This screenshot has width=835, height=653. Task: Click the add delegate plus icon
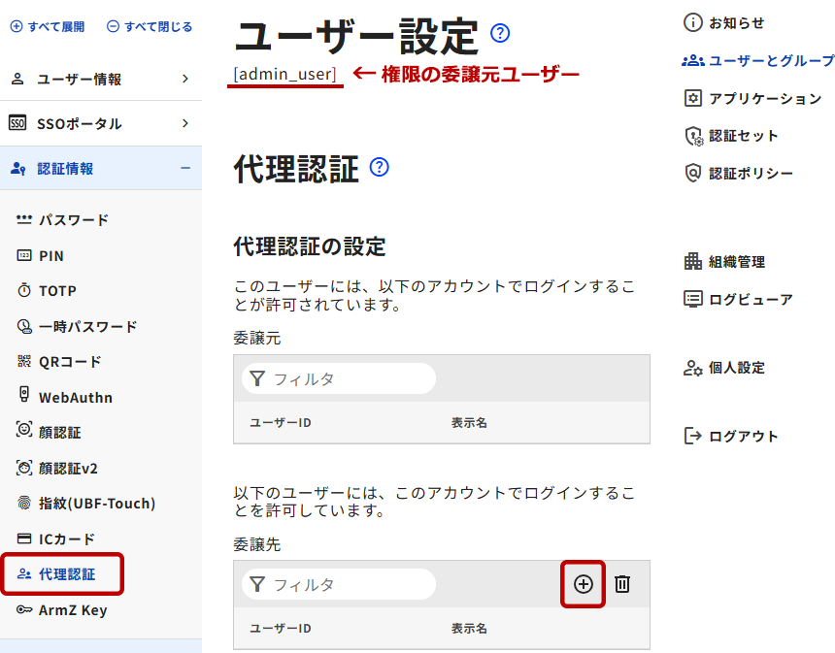pyautogui.click(x=583, y=584)
